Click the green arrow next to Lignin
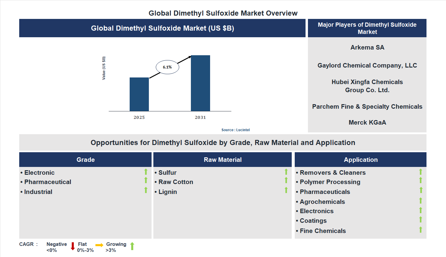The width and height of the screenshot is (446, 257). pyautogui.click(x=286, y=190)
